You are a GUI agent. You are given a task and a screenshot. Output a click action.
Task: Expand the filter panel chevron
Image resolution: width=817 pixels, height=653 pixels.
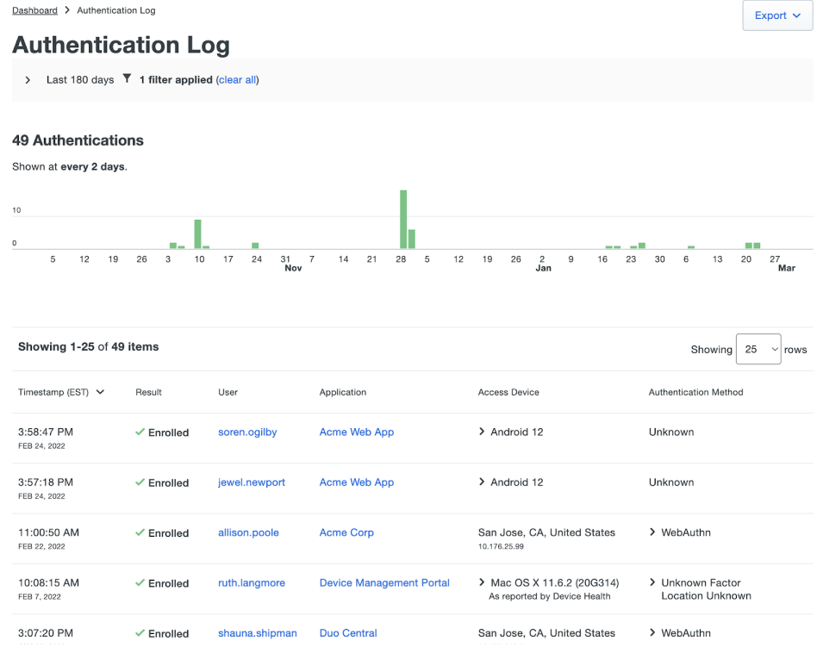pyautogui.click(x=27, y=79)
